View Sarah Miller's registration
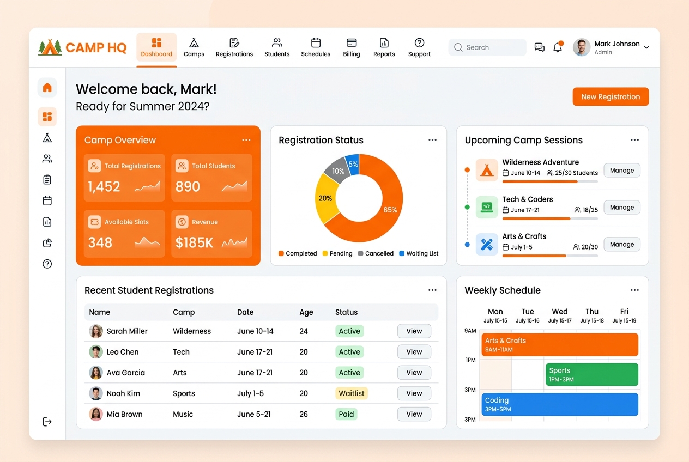The image size is (689, 462). (414, 331)
